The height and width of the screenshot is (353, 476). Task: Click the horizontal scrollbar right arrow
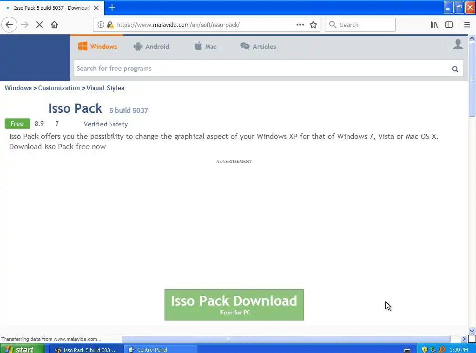click(464, 339)
